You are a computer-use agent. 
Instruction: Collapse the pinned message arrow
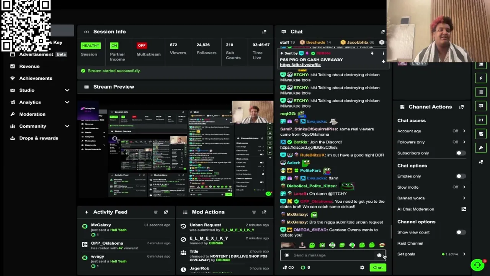click(383, 61)
